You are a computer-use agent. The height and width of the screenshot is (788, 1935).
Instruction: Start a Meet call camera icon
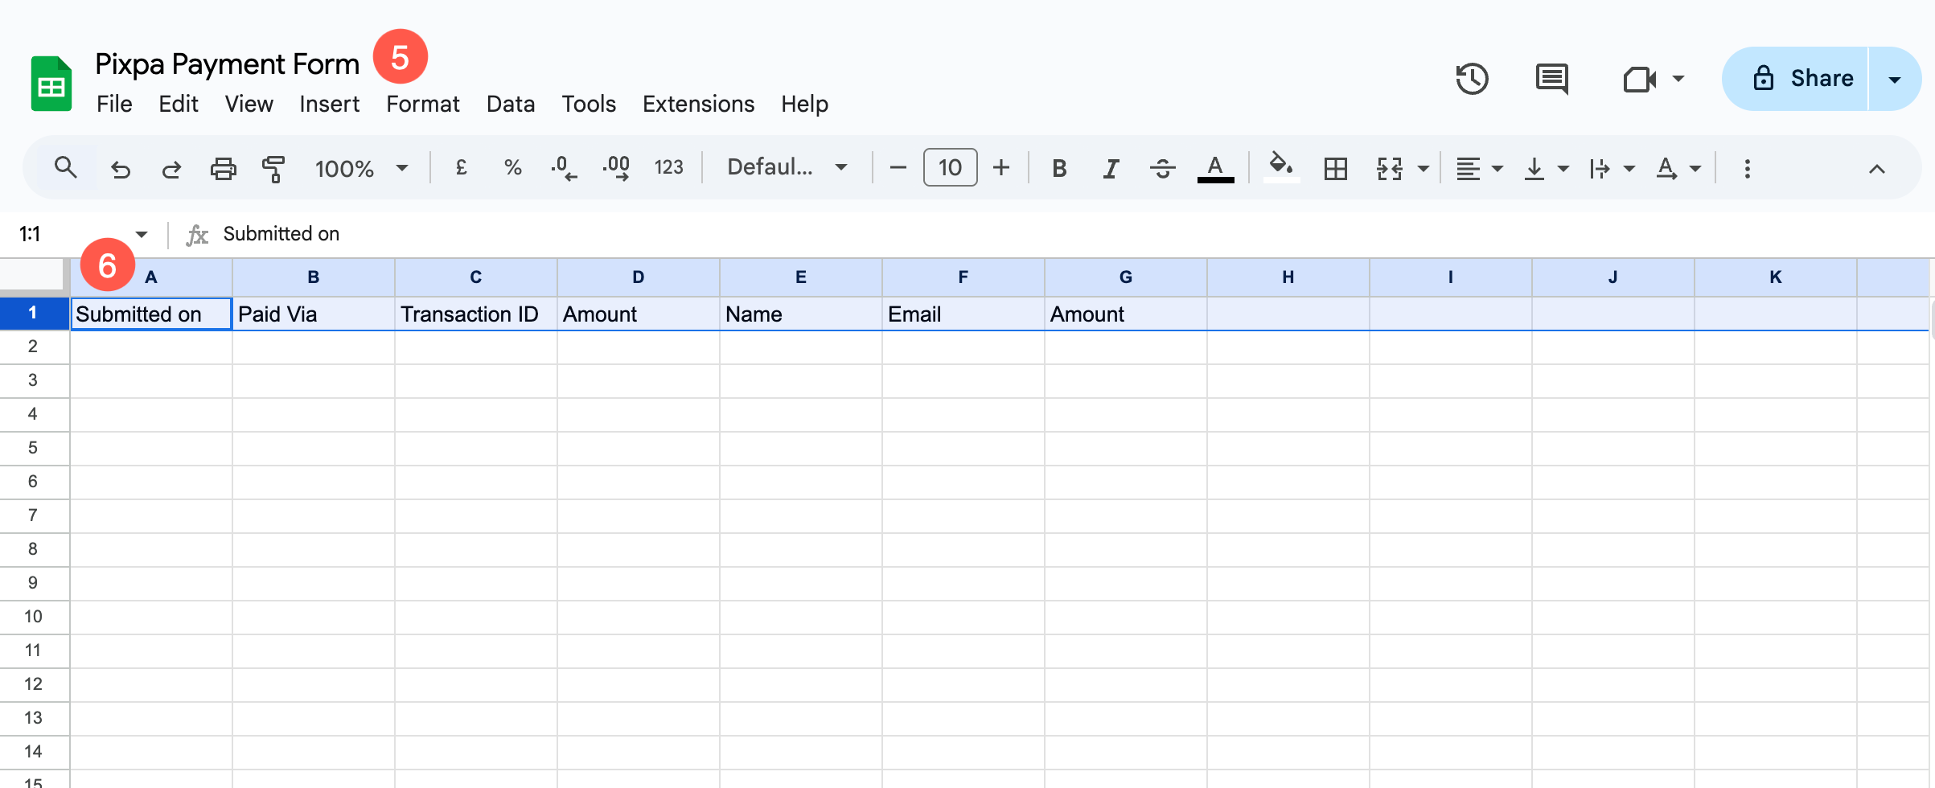click(x=1639, y=80)
